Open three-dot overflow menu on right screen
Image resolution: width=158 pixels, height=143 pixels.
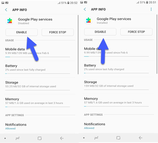151,9
